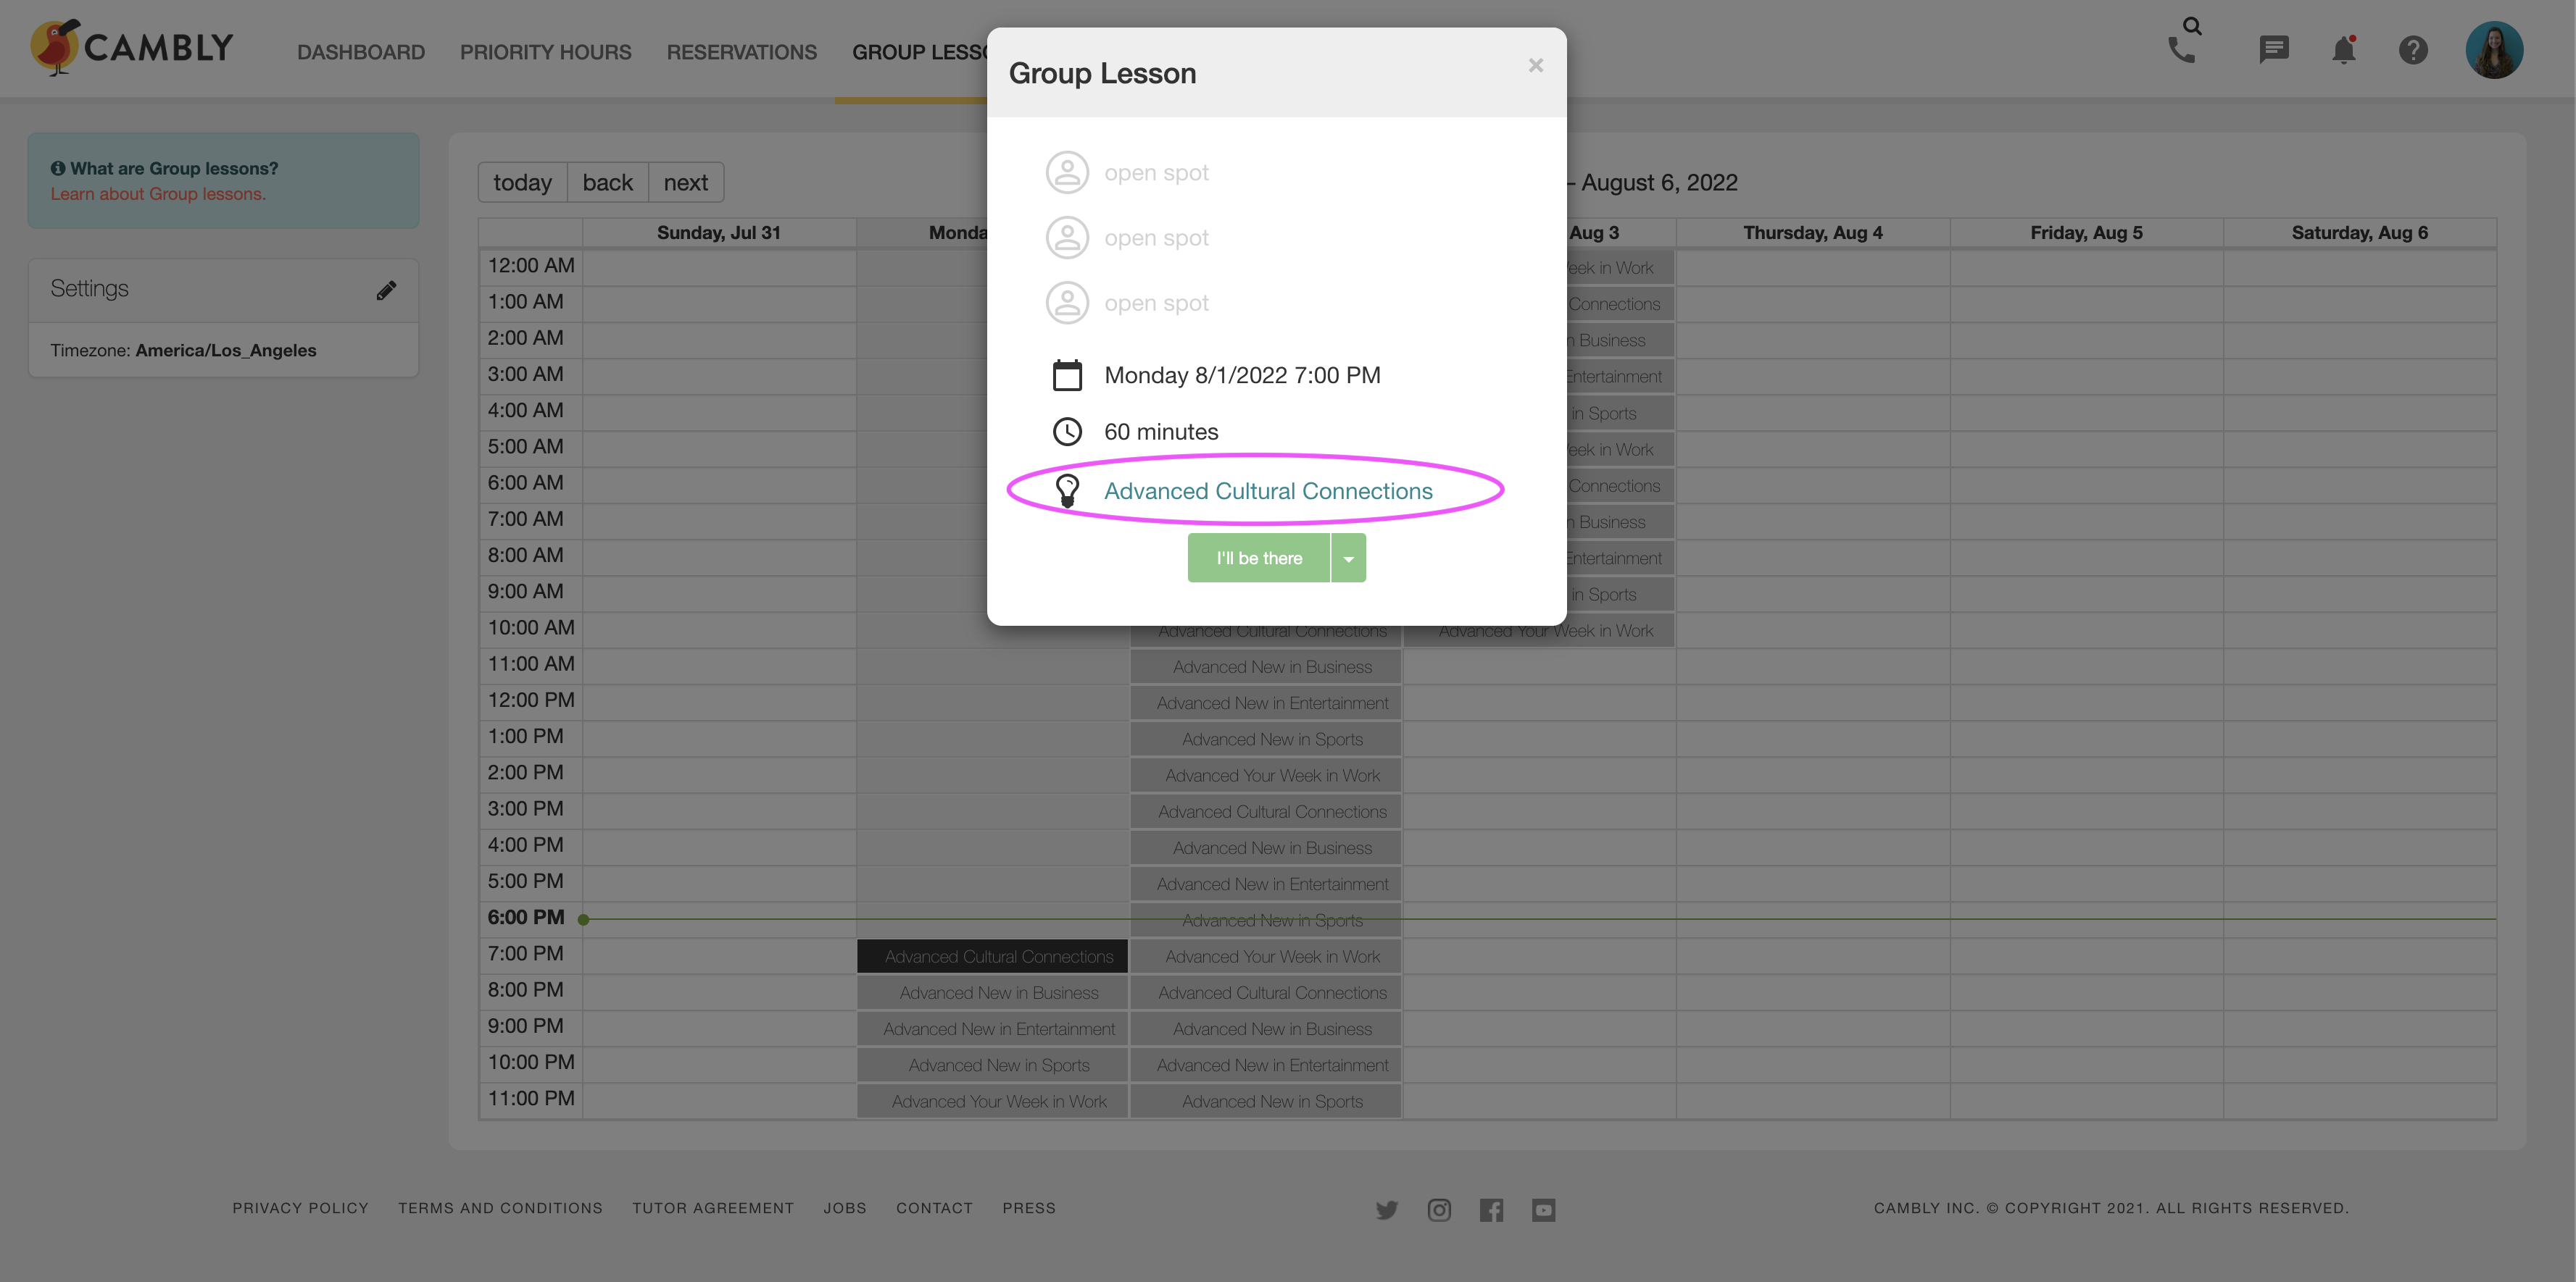Click Learn about Group lessons link

point(158,194)
